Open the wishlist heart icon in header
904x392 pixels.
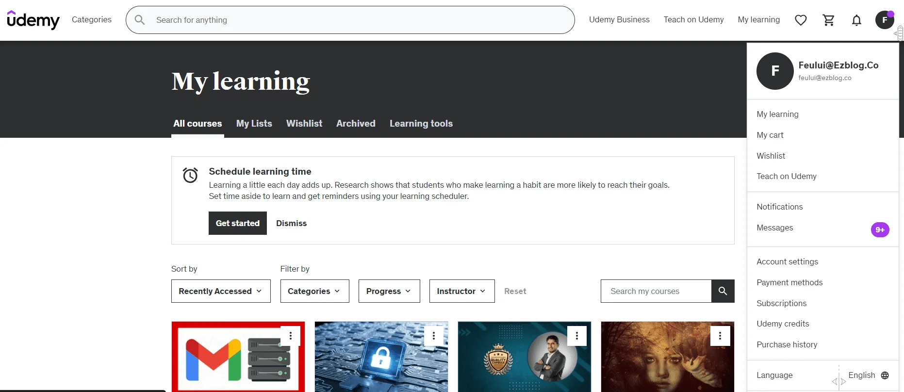pyautogui.click(x=801, y=20)
